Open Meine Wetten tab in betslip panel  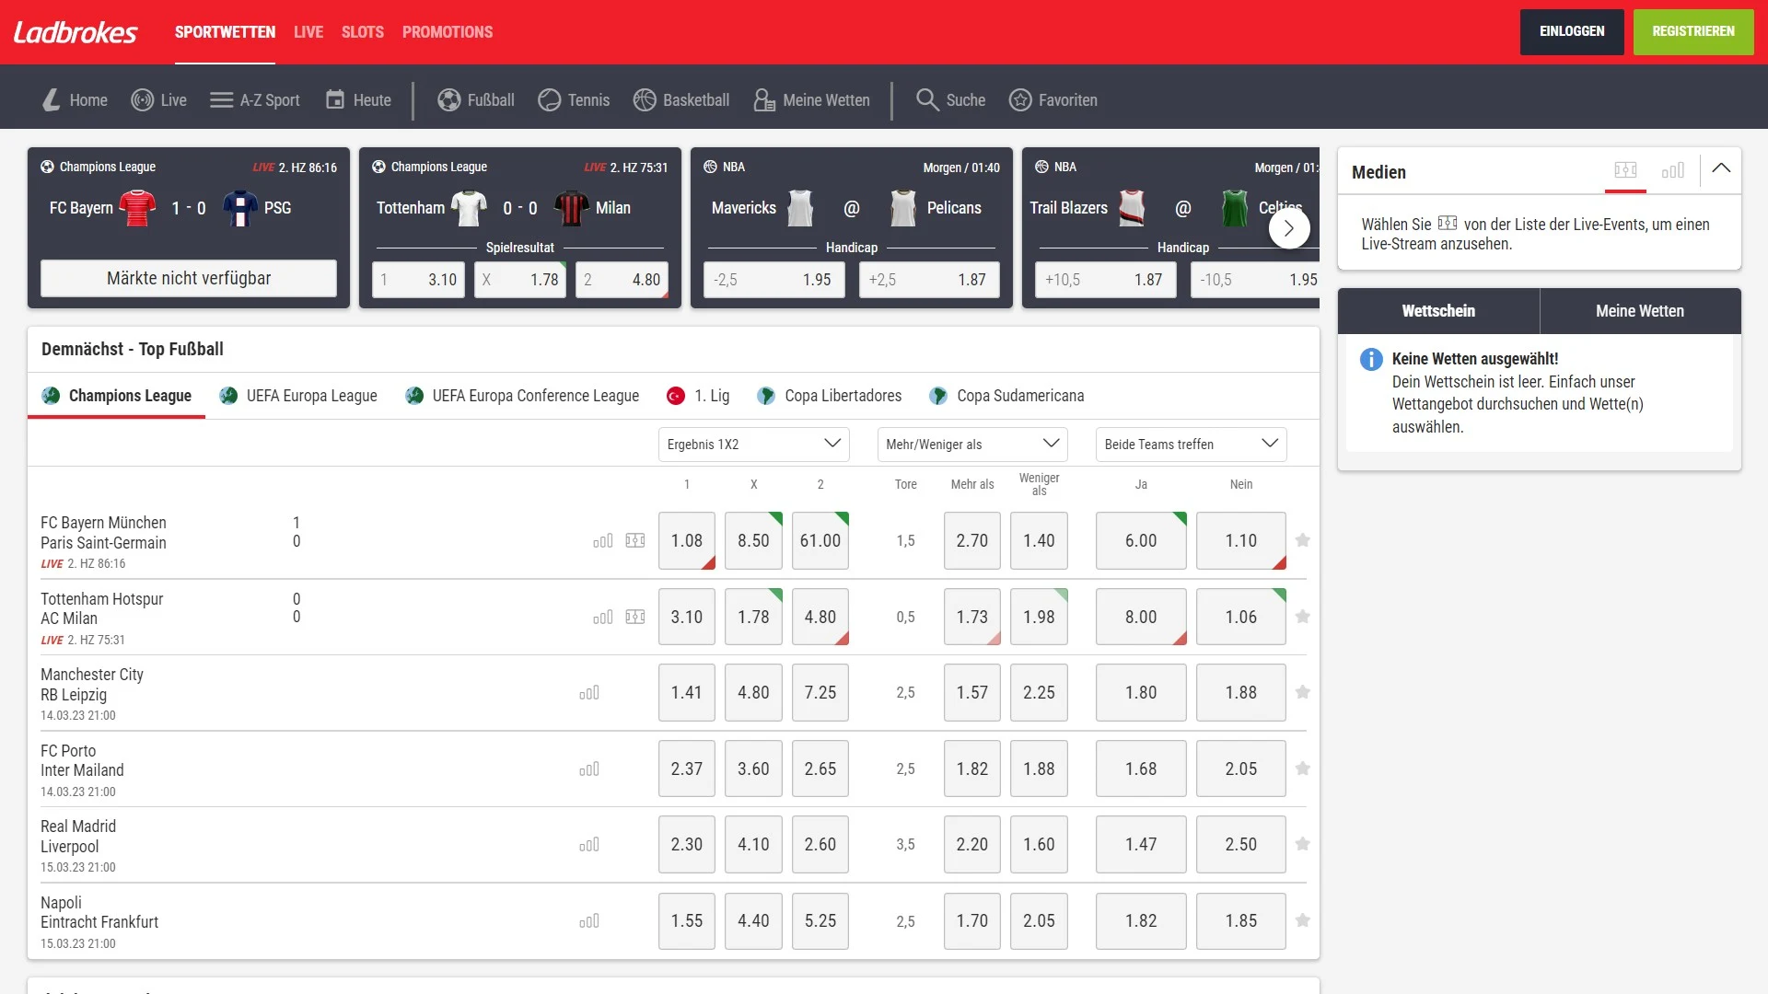pos(1640,311)
